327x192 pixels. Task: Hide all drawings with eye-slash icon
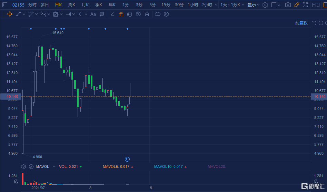pos(138,14)
